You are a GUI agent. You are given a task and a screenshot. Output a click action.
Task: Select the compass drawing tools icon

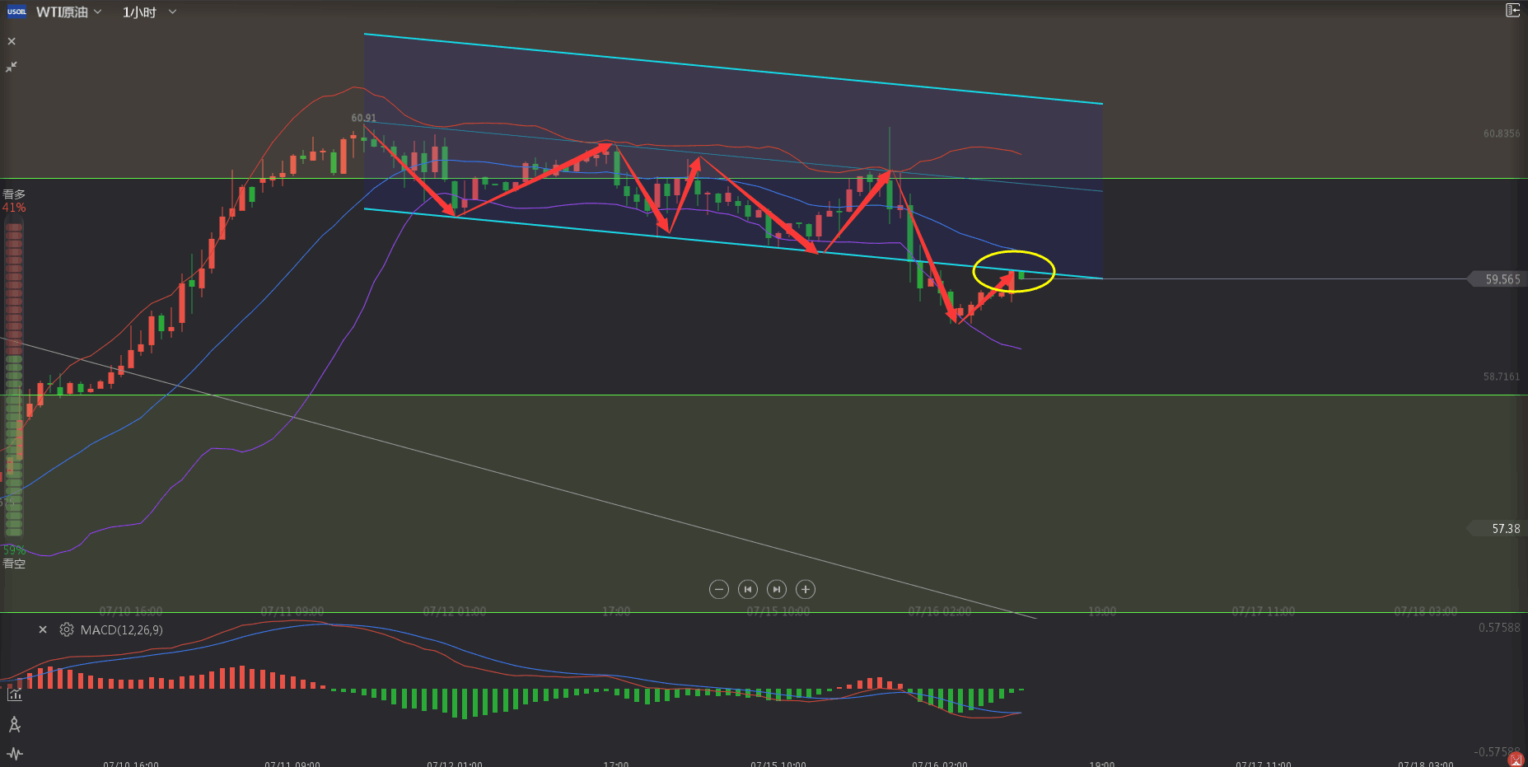[15, 725]
